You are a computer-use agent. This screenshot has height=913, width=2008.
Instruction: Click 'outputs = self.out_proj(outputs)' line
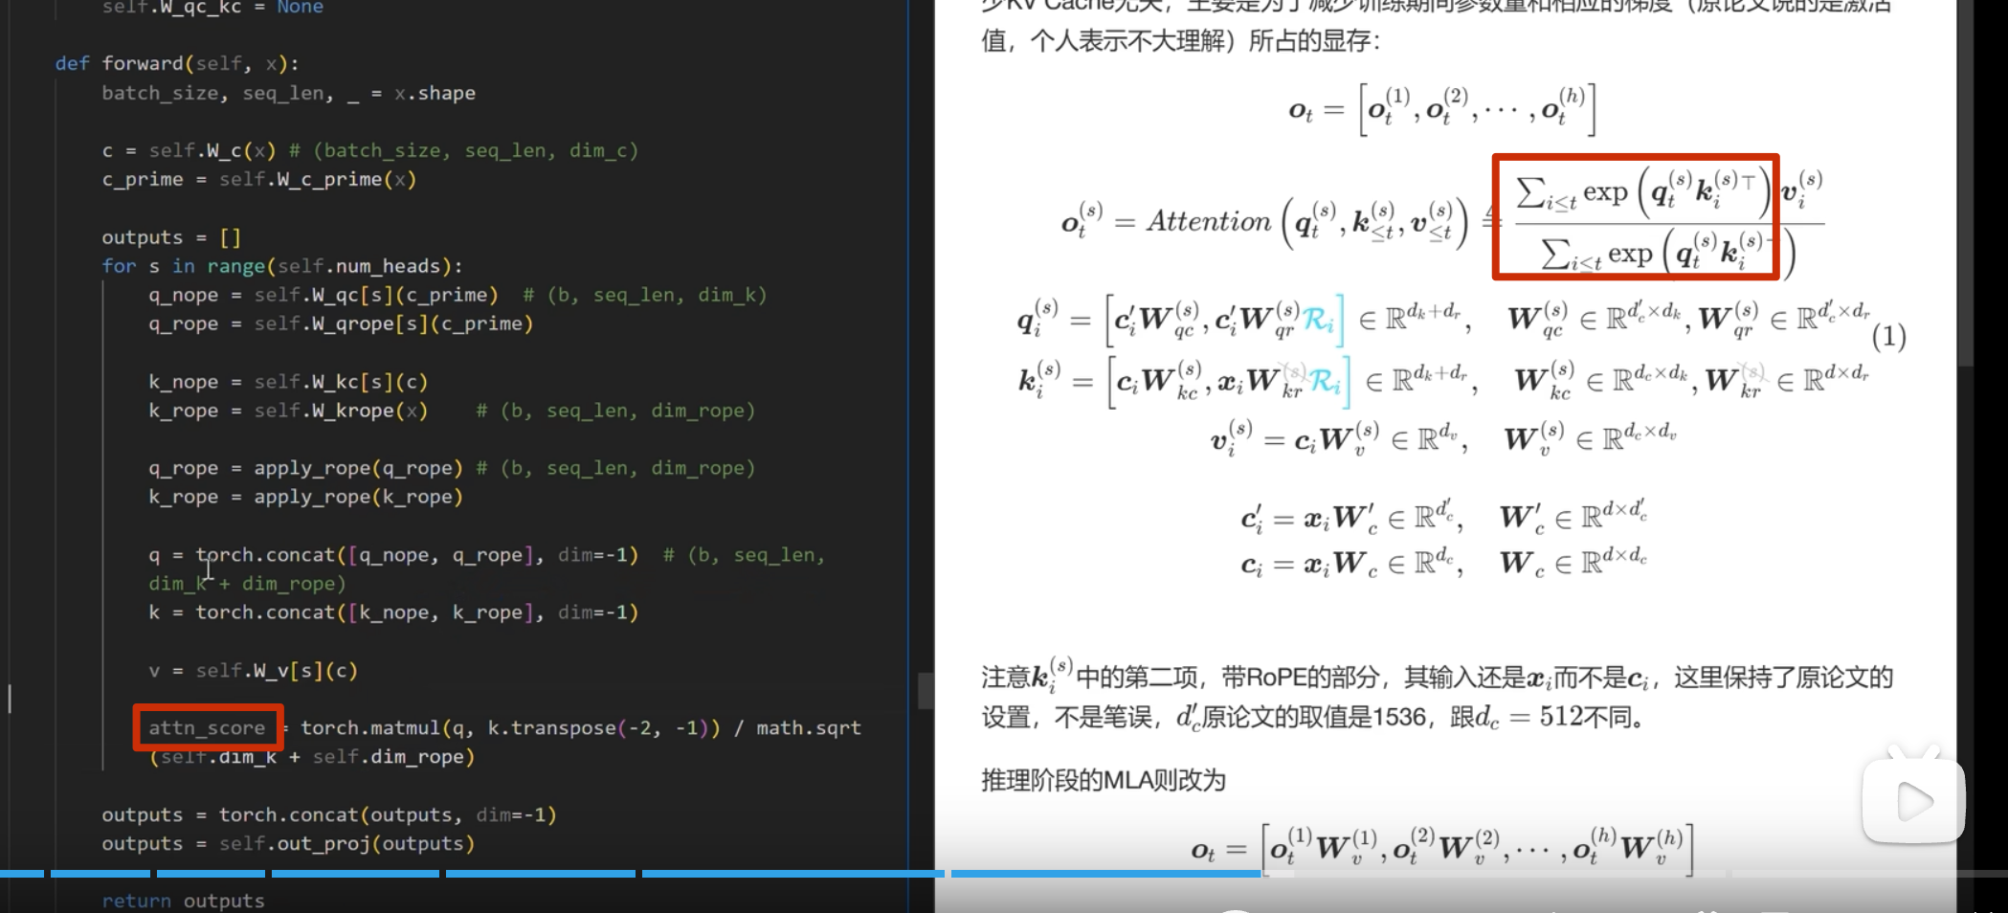coord(288,843)
